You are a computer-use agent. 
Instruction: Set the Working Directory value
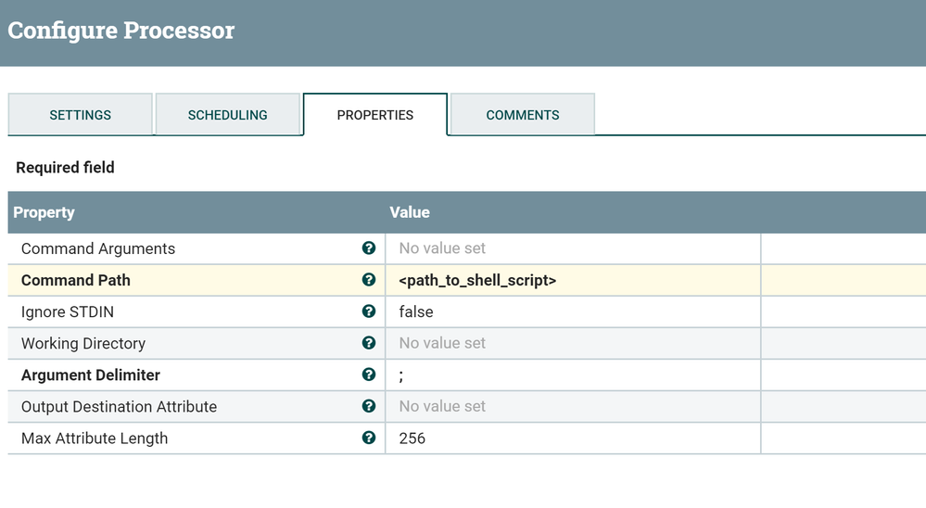[572, 343]
